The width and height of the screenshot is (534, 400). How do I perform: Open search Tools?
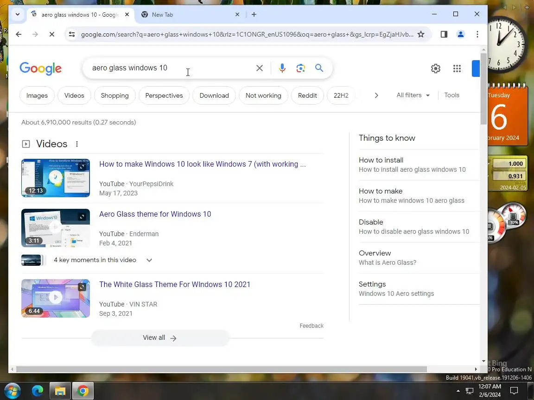(x=451, y=95)
